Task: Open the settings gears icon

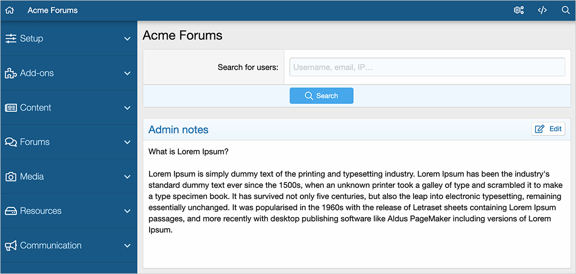Action: (x=519, y=10)
